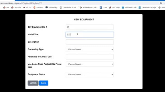Viewport: 165px width, 92px height.
Task: Open the GovDelivery bookmark
Action: 51,7
